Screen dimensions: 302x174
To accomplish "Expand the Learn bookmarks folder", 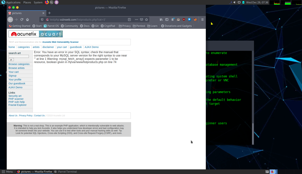I will (x=153, y=26).
